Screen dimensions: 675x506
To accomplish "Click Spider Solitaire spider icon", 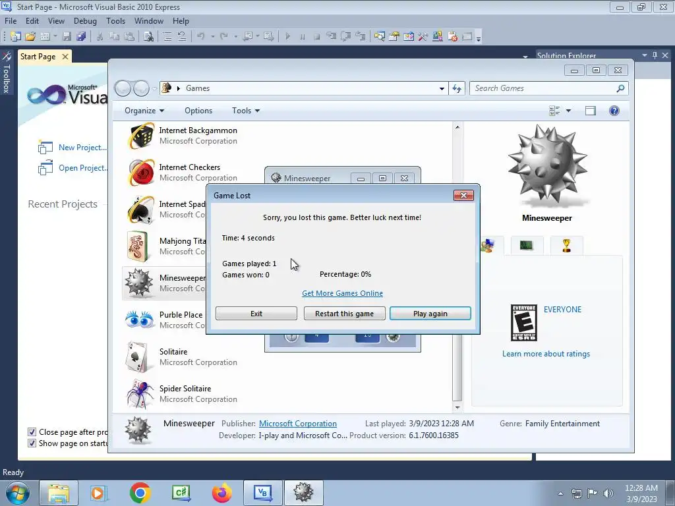I will (140, 394).
